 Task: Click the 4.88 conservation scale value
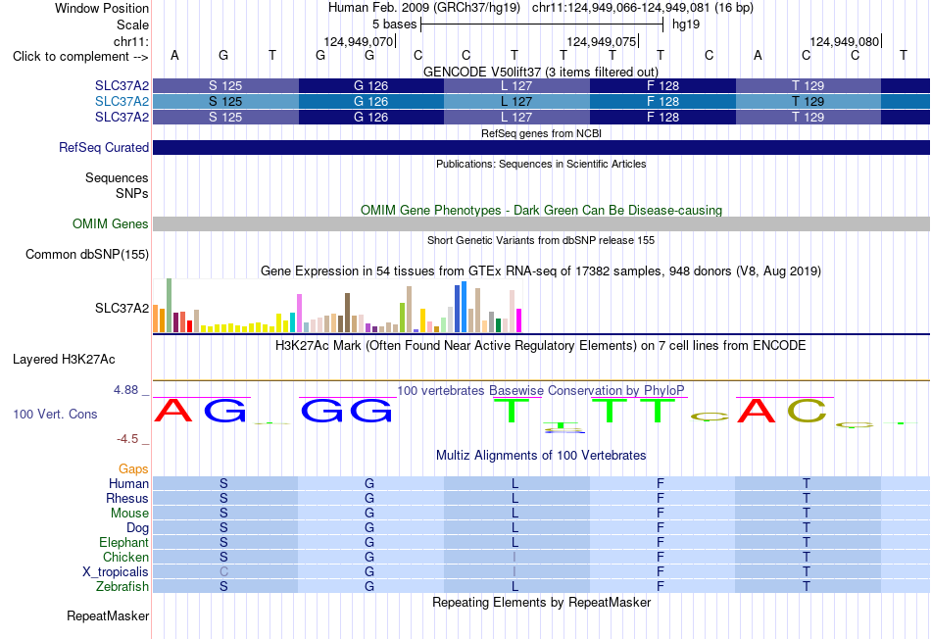coord(125,390)
